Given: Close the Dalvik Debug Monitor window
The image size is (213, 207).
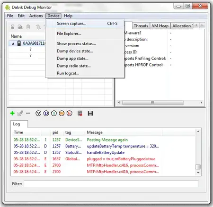Looking at the screenshot, I should [200, 6].
